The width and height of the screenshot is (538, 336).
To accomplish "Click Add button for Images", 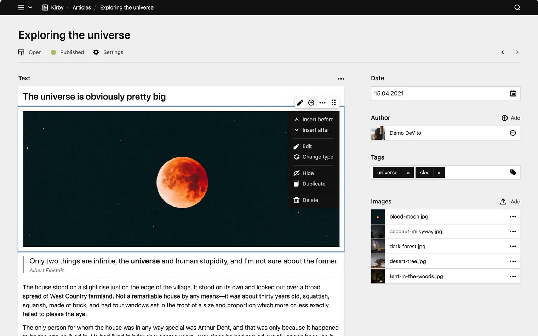I will coord(510,202).
